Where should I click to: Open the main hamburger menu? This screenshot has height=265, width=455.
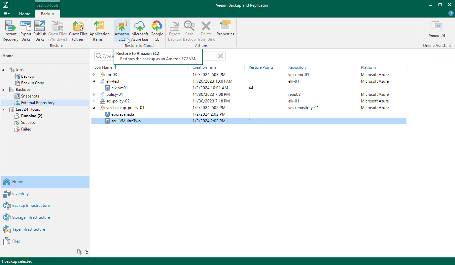(7, 14)
